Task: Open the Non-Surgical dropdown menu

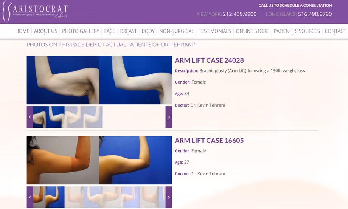Action: point(176,31)
